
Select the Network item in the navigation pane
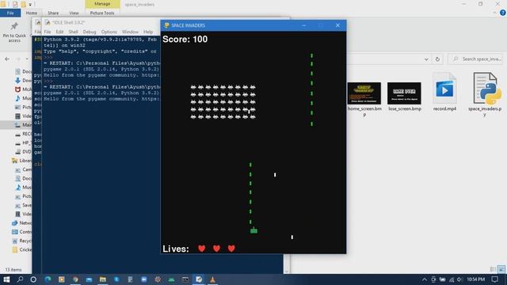pos(21,223)
